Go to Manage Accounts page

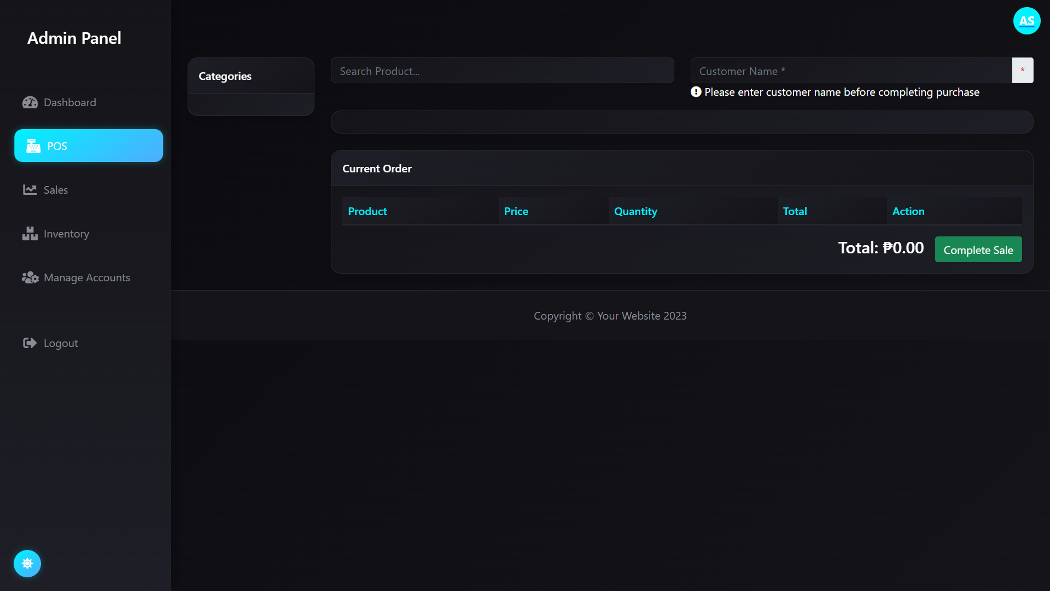[x=87, y=277]
